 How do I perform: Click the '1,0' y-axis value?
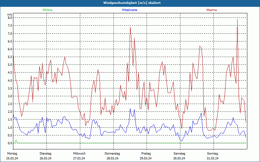click(x=10, y=127)
